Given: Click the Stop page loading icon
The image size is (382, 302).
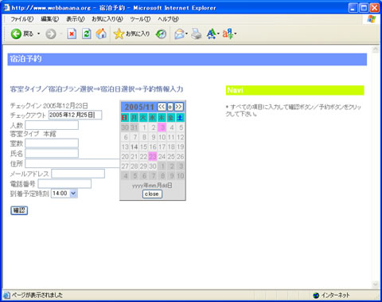Looking at the screenshot, I should click(x=72, y=34).
